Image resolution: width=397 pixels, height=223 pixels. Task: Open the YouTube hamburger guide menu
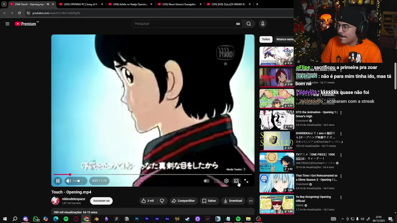(x=7, y=24)
